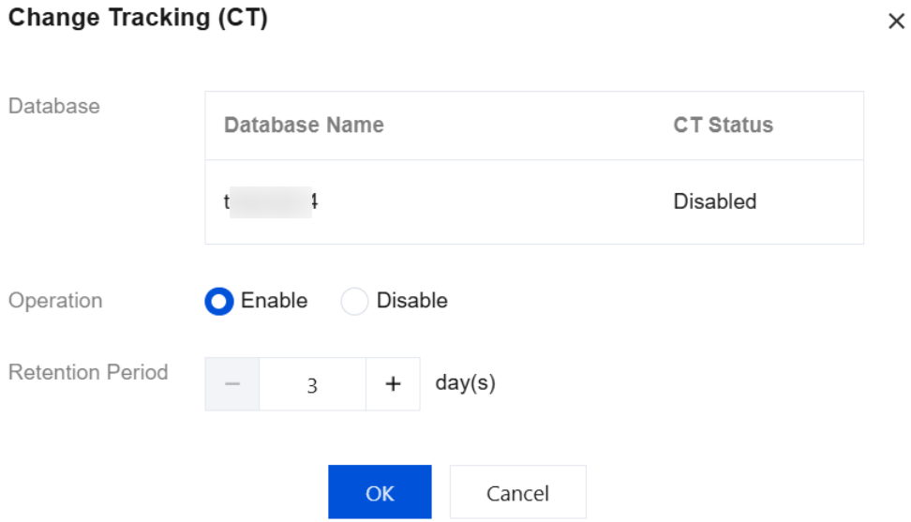Screen dimensions: 911x522
Task: Click the Database Name column header
Action: pyautogui.click(x=304, y=126)
